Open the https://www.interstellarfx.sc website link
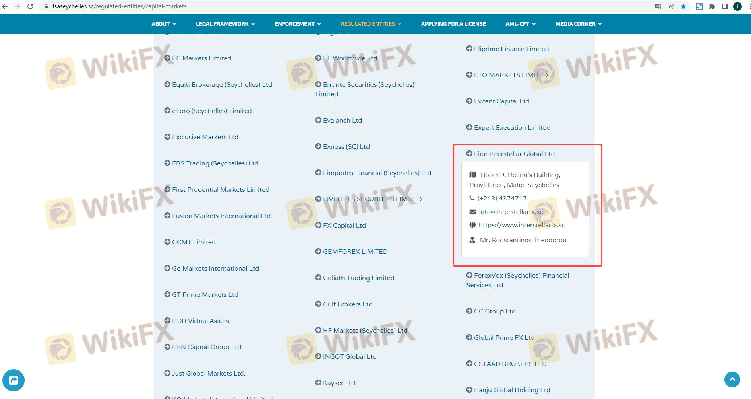751x399 pixels. [x=522, y=225]
